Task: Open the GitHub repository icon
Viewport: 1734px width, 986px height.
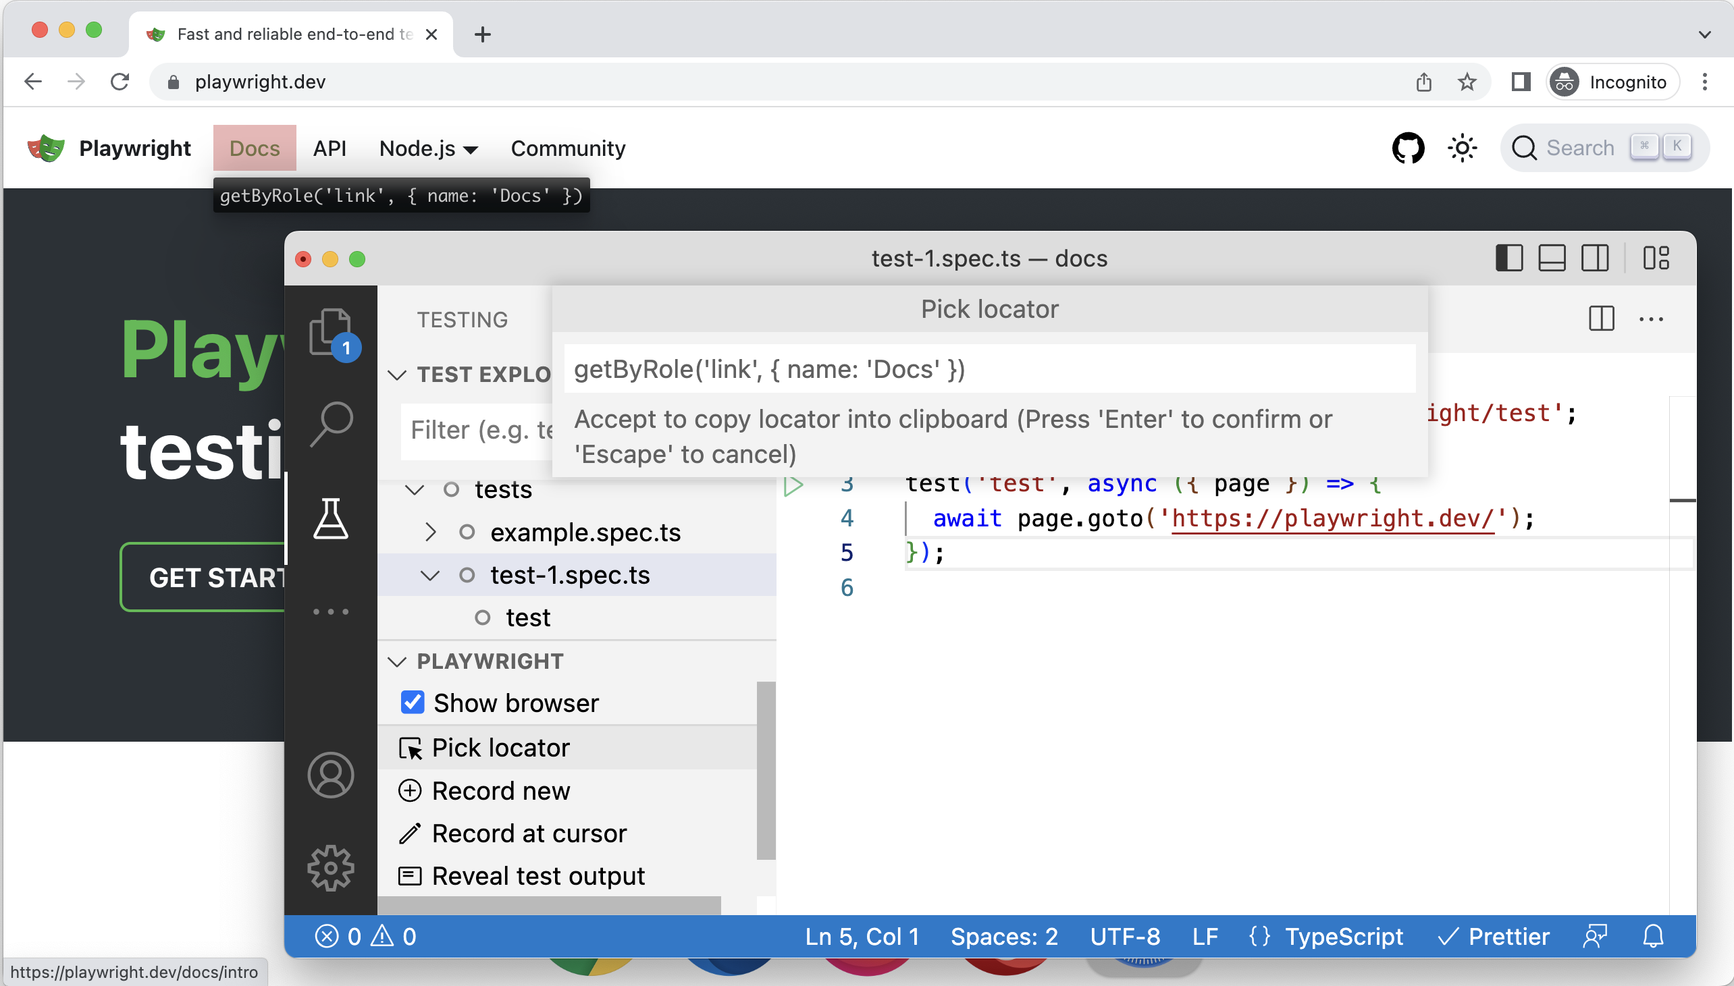Action: click(1408, 148)
